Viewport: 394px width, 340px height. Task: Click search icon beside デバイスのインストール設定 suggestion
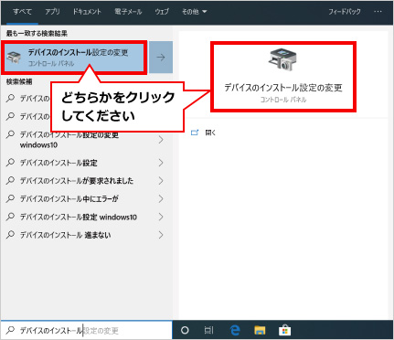pyautogui.click(x=10, y=163)
